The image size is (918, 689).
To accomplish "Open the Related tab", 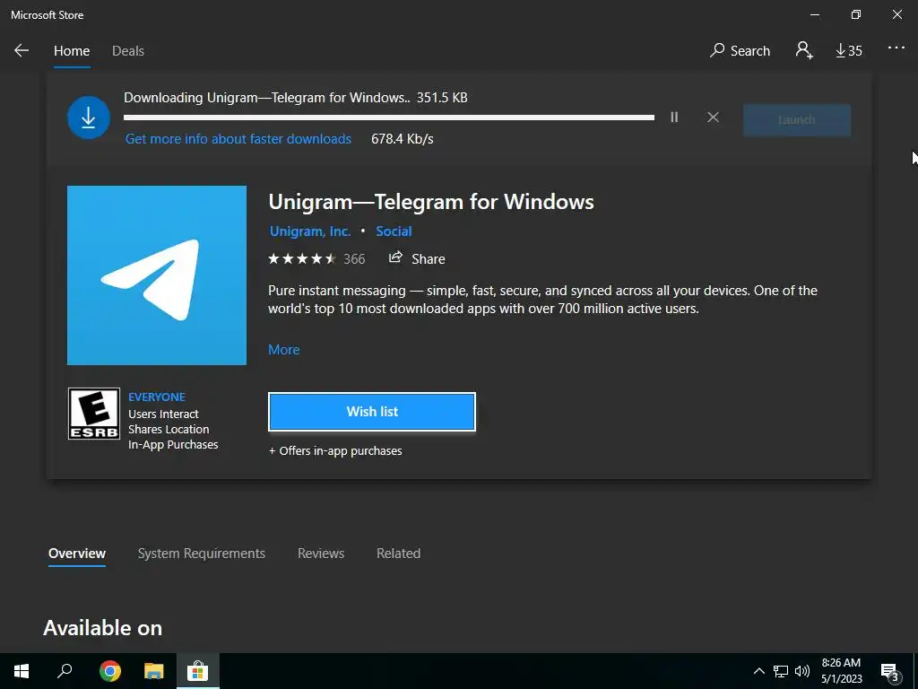I will click(x=399, y=554).
